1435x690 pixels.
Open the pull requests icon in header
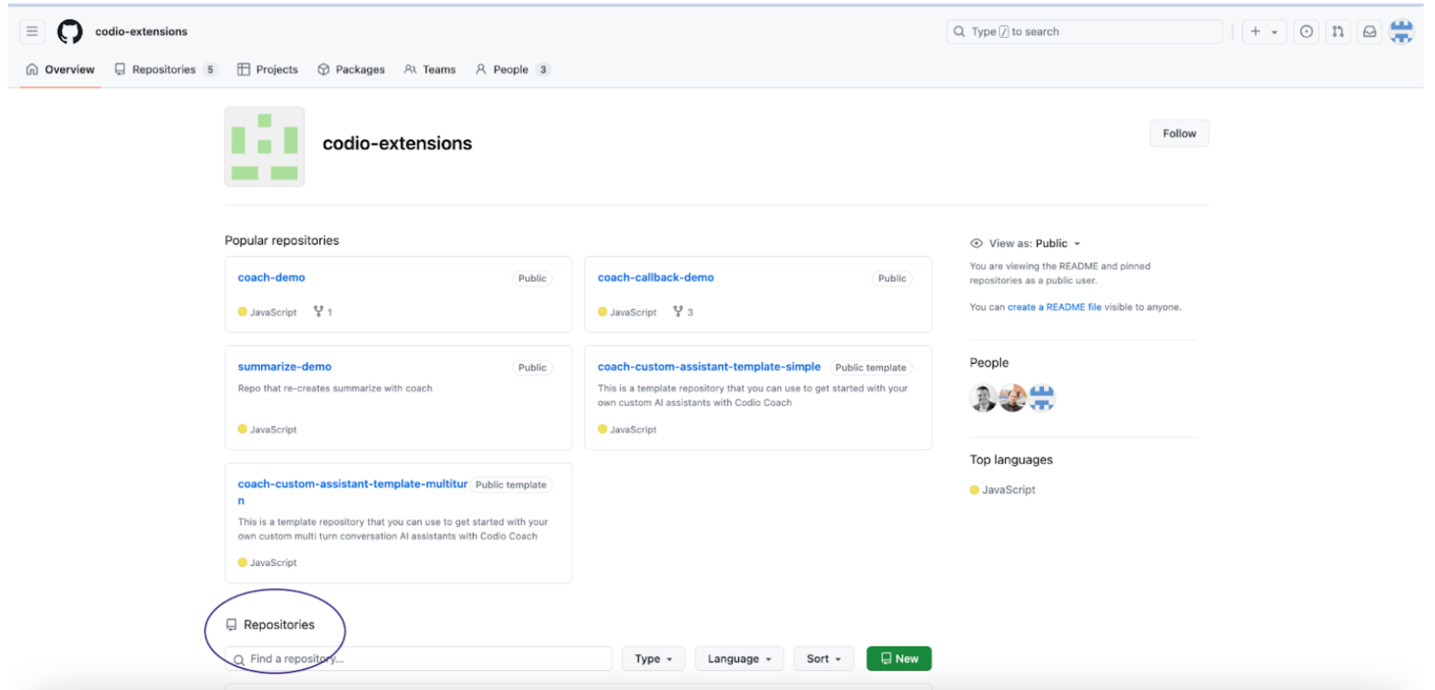pyautogui.click(x=1338, y=32)
